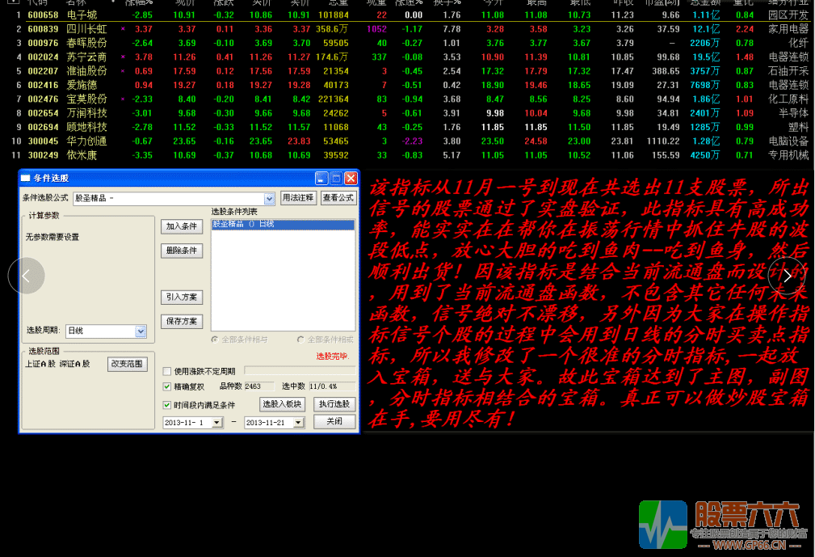Click the 关闭 button in 条件选股 dialog
Image resolution: width=815 pixels, height=557 pixels.
pyautogui.click(x=334, y=421)
